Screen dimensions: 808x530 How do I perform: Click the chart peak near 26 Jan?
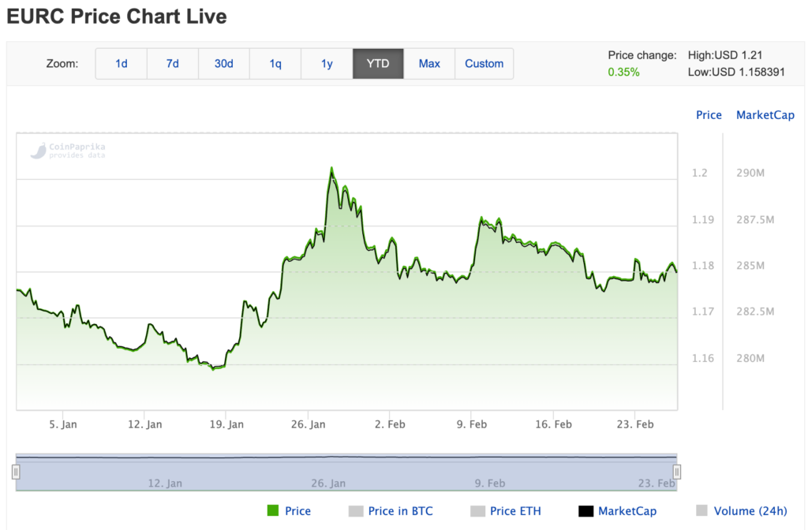331,169
